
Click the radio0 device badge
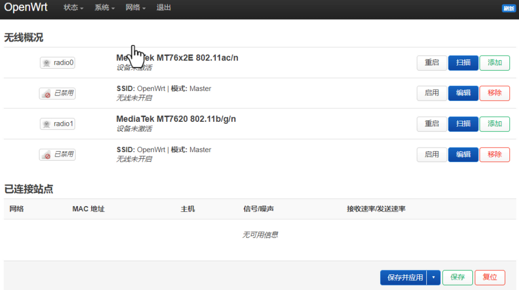[x=58, y=63]
